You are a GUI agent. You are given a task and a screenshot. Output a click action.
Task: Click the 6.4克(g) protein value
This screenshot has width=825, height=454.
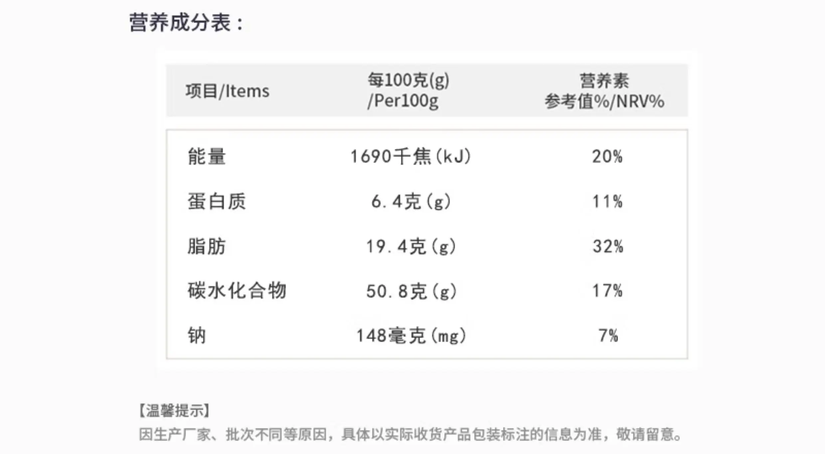click(411, 201)
